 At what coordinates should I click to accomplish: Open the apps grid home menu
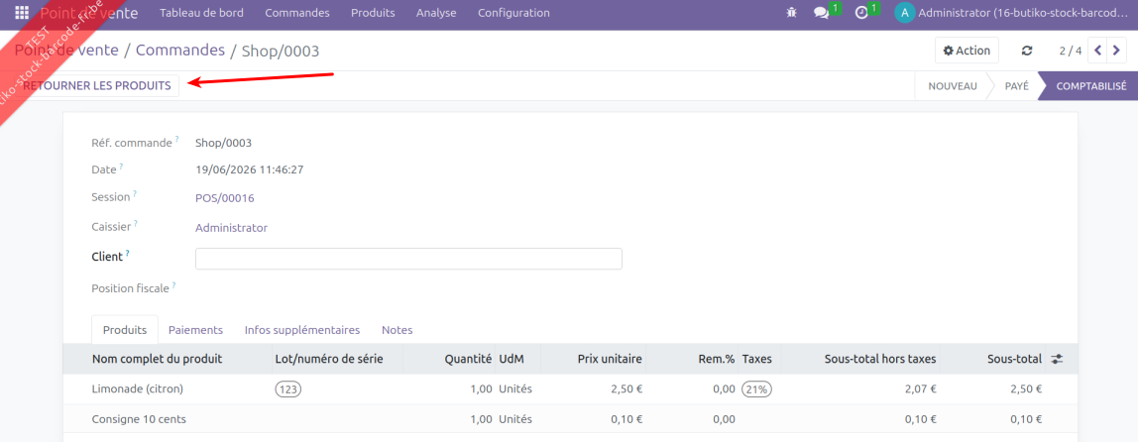[x=22, y=12]
